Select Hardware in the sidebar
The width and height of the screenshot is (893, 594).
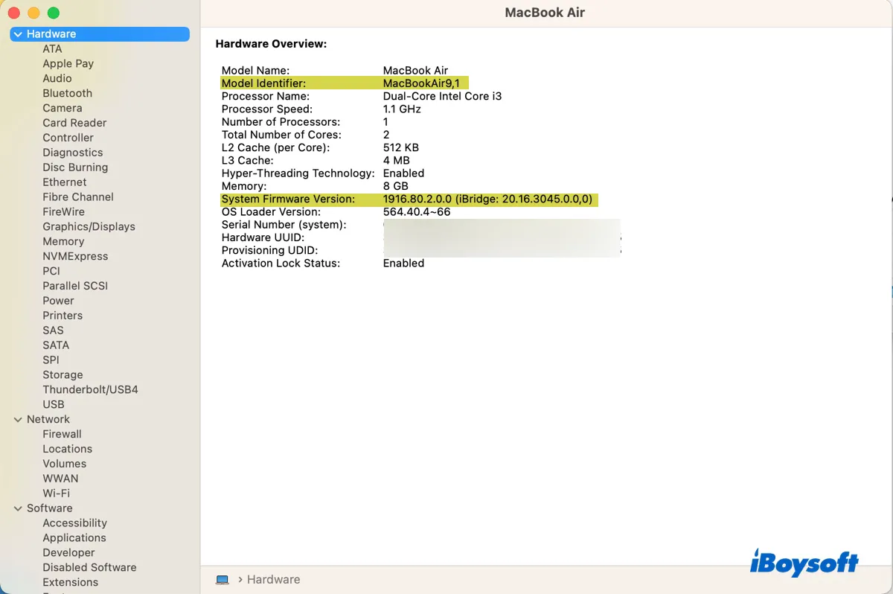pos(100,34)
